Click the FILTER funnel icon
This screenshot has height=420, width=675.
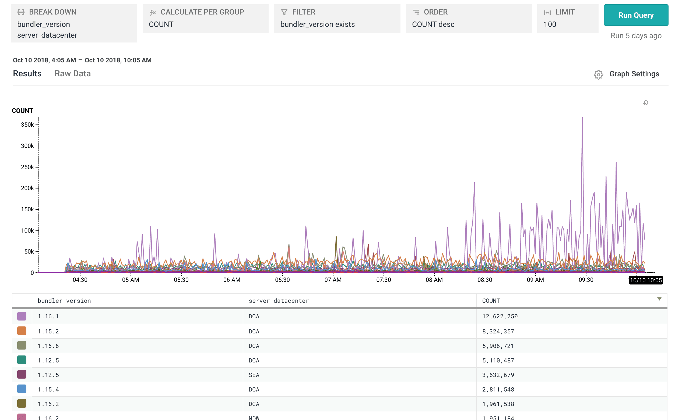coord(284,12)
